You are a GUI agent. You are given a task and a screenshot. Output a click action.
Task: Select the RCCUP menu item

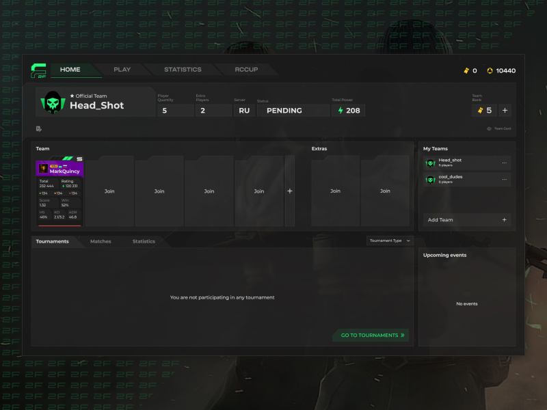tap(245, 69)
